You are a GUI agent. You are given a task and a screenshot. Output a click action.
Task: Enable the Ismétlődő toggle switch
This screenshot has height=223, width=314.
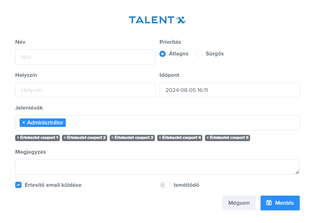pos(165,185)
